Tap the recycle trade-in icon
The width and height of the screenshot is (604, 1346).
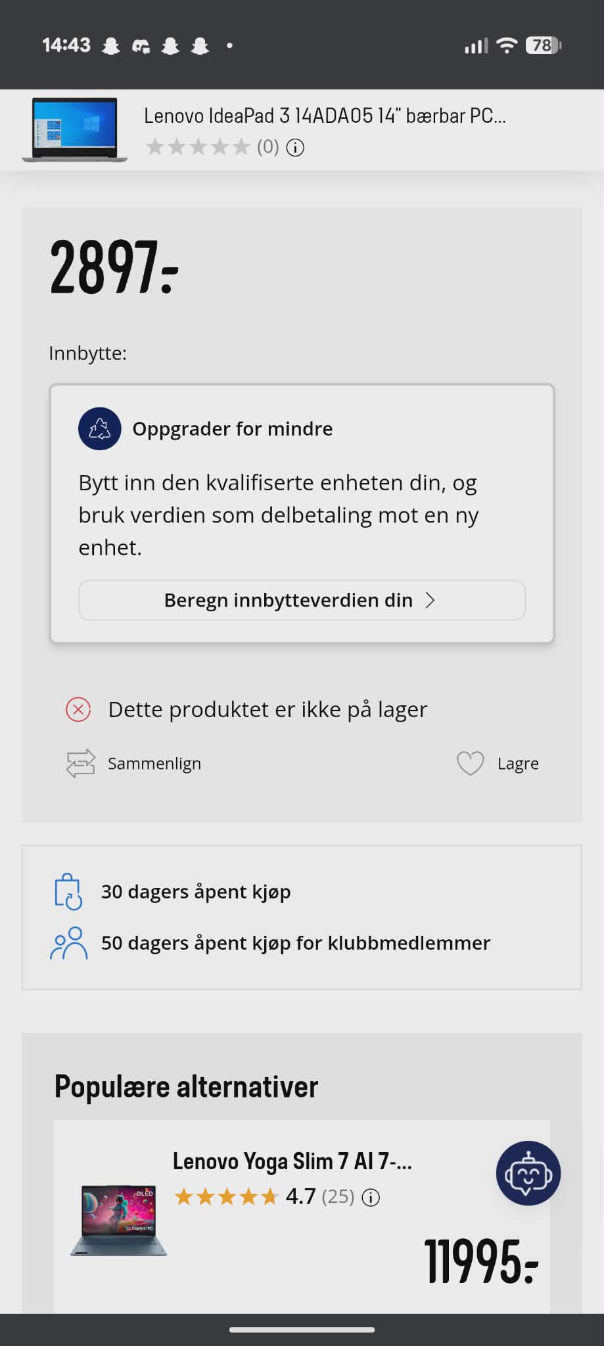99,429
